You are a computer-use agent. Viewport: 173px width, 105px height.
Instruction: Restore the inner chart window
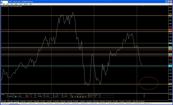(170, 4)
